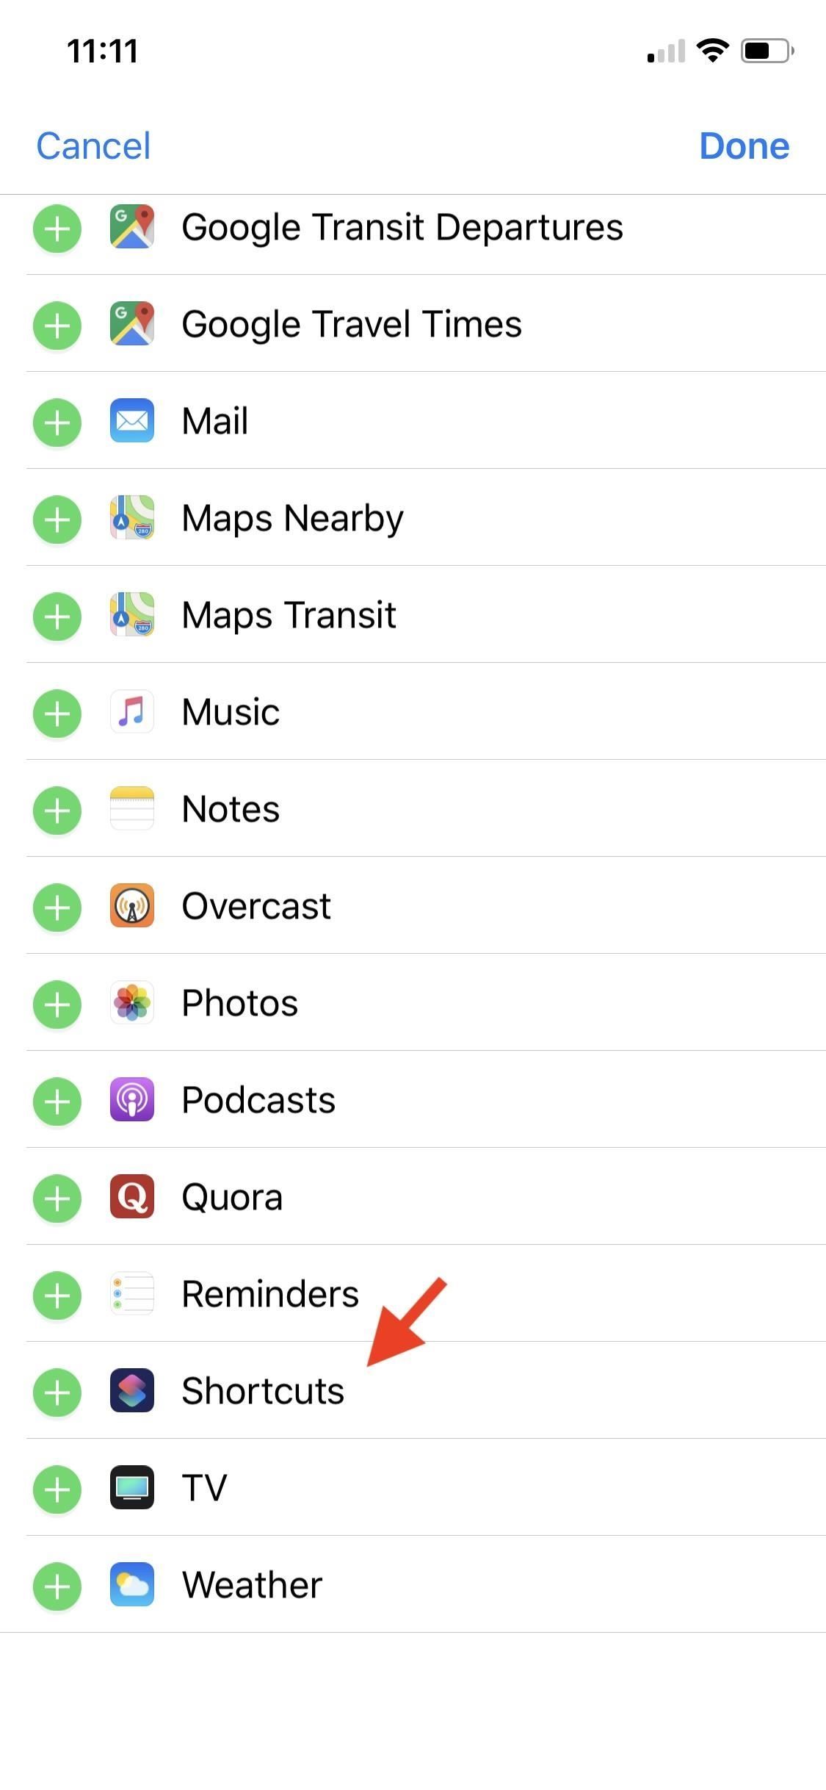Tap the green plus beside Shortcuts
The height and width of the screenshot is (1790, 826).
[57, 1392]
